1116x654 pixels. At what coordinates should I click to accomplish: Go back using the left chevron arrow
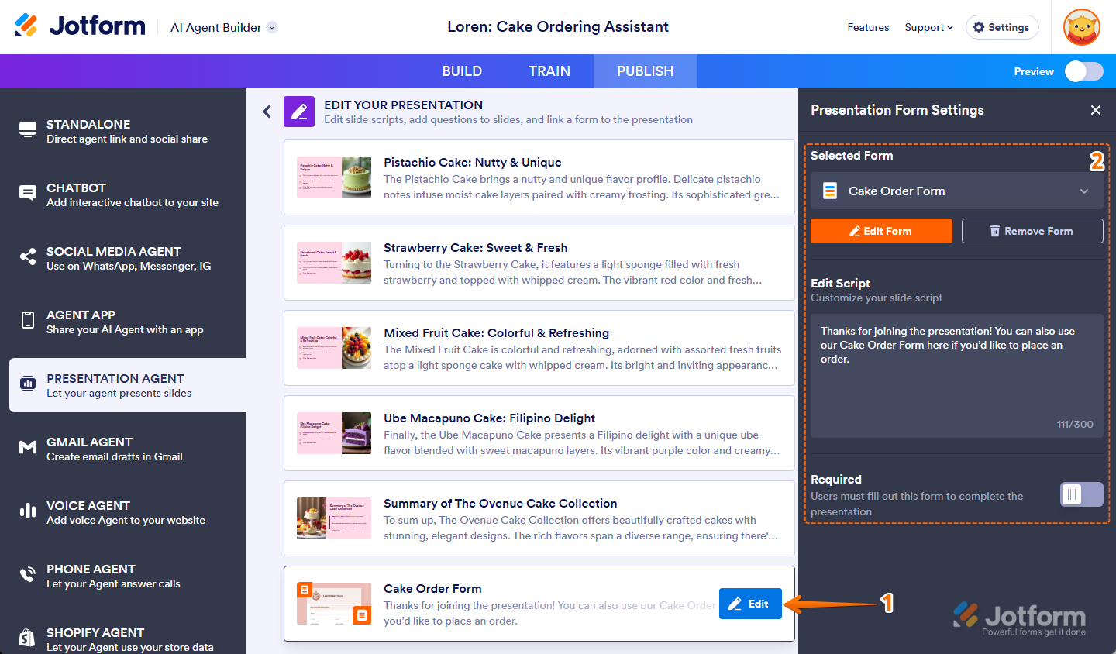267,112
